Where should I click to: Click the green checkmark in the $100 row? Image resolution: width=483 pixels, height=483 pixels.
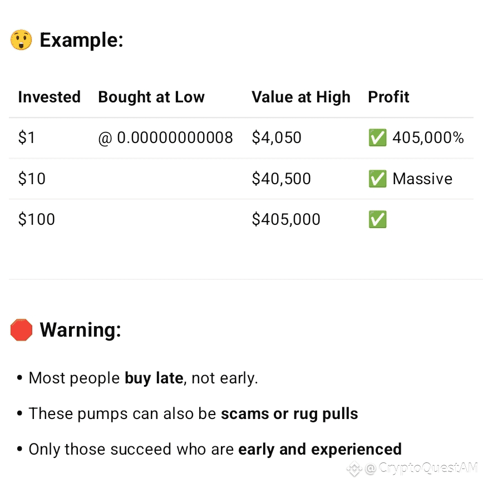[x=378, y=219]
